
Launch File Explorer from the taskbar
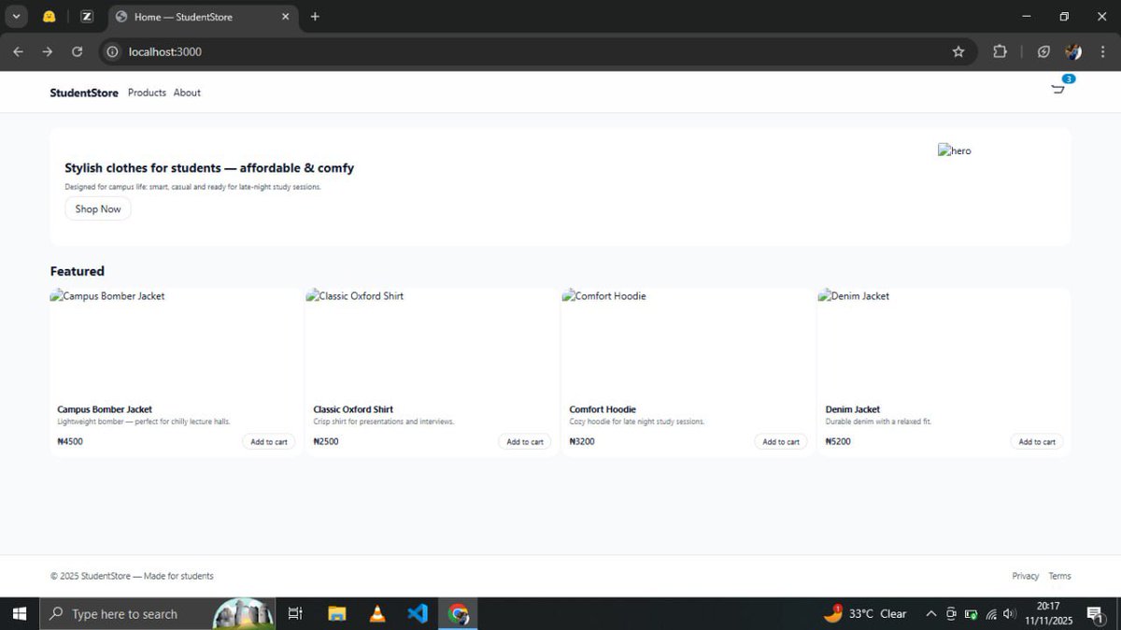(x=336, y=613)
